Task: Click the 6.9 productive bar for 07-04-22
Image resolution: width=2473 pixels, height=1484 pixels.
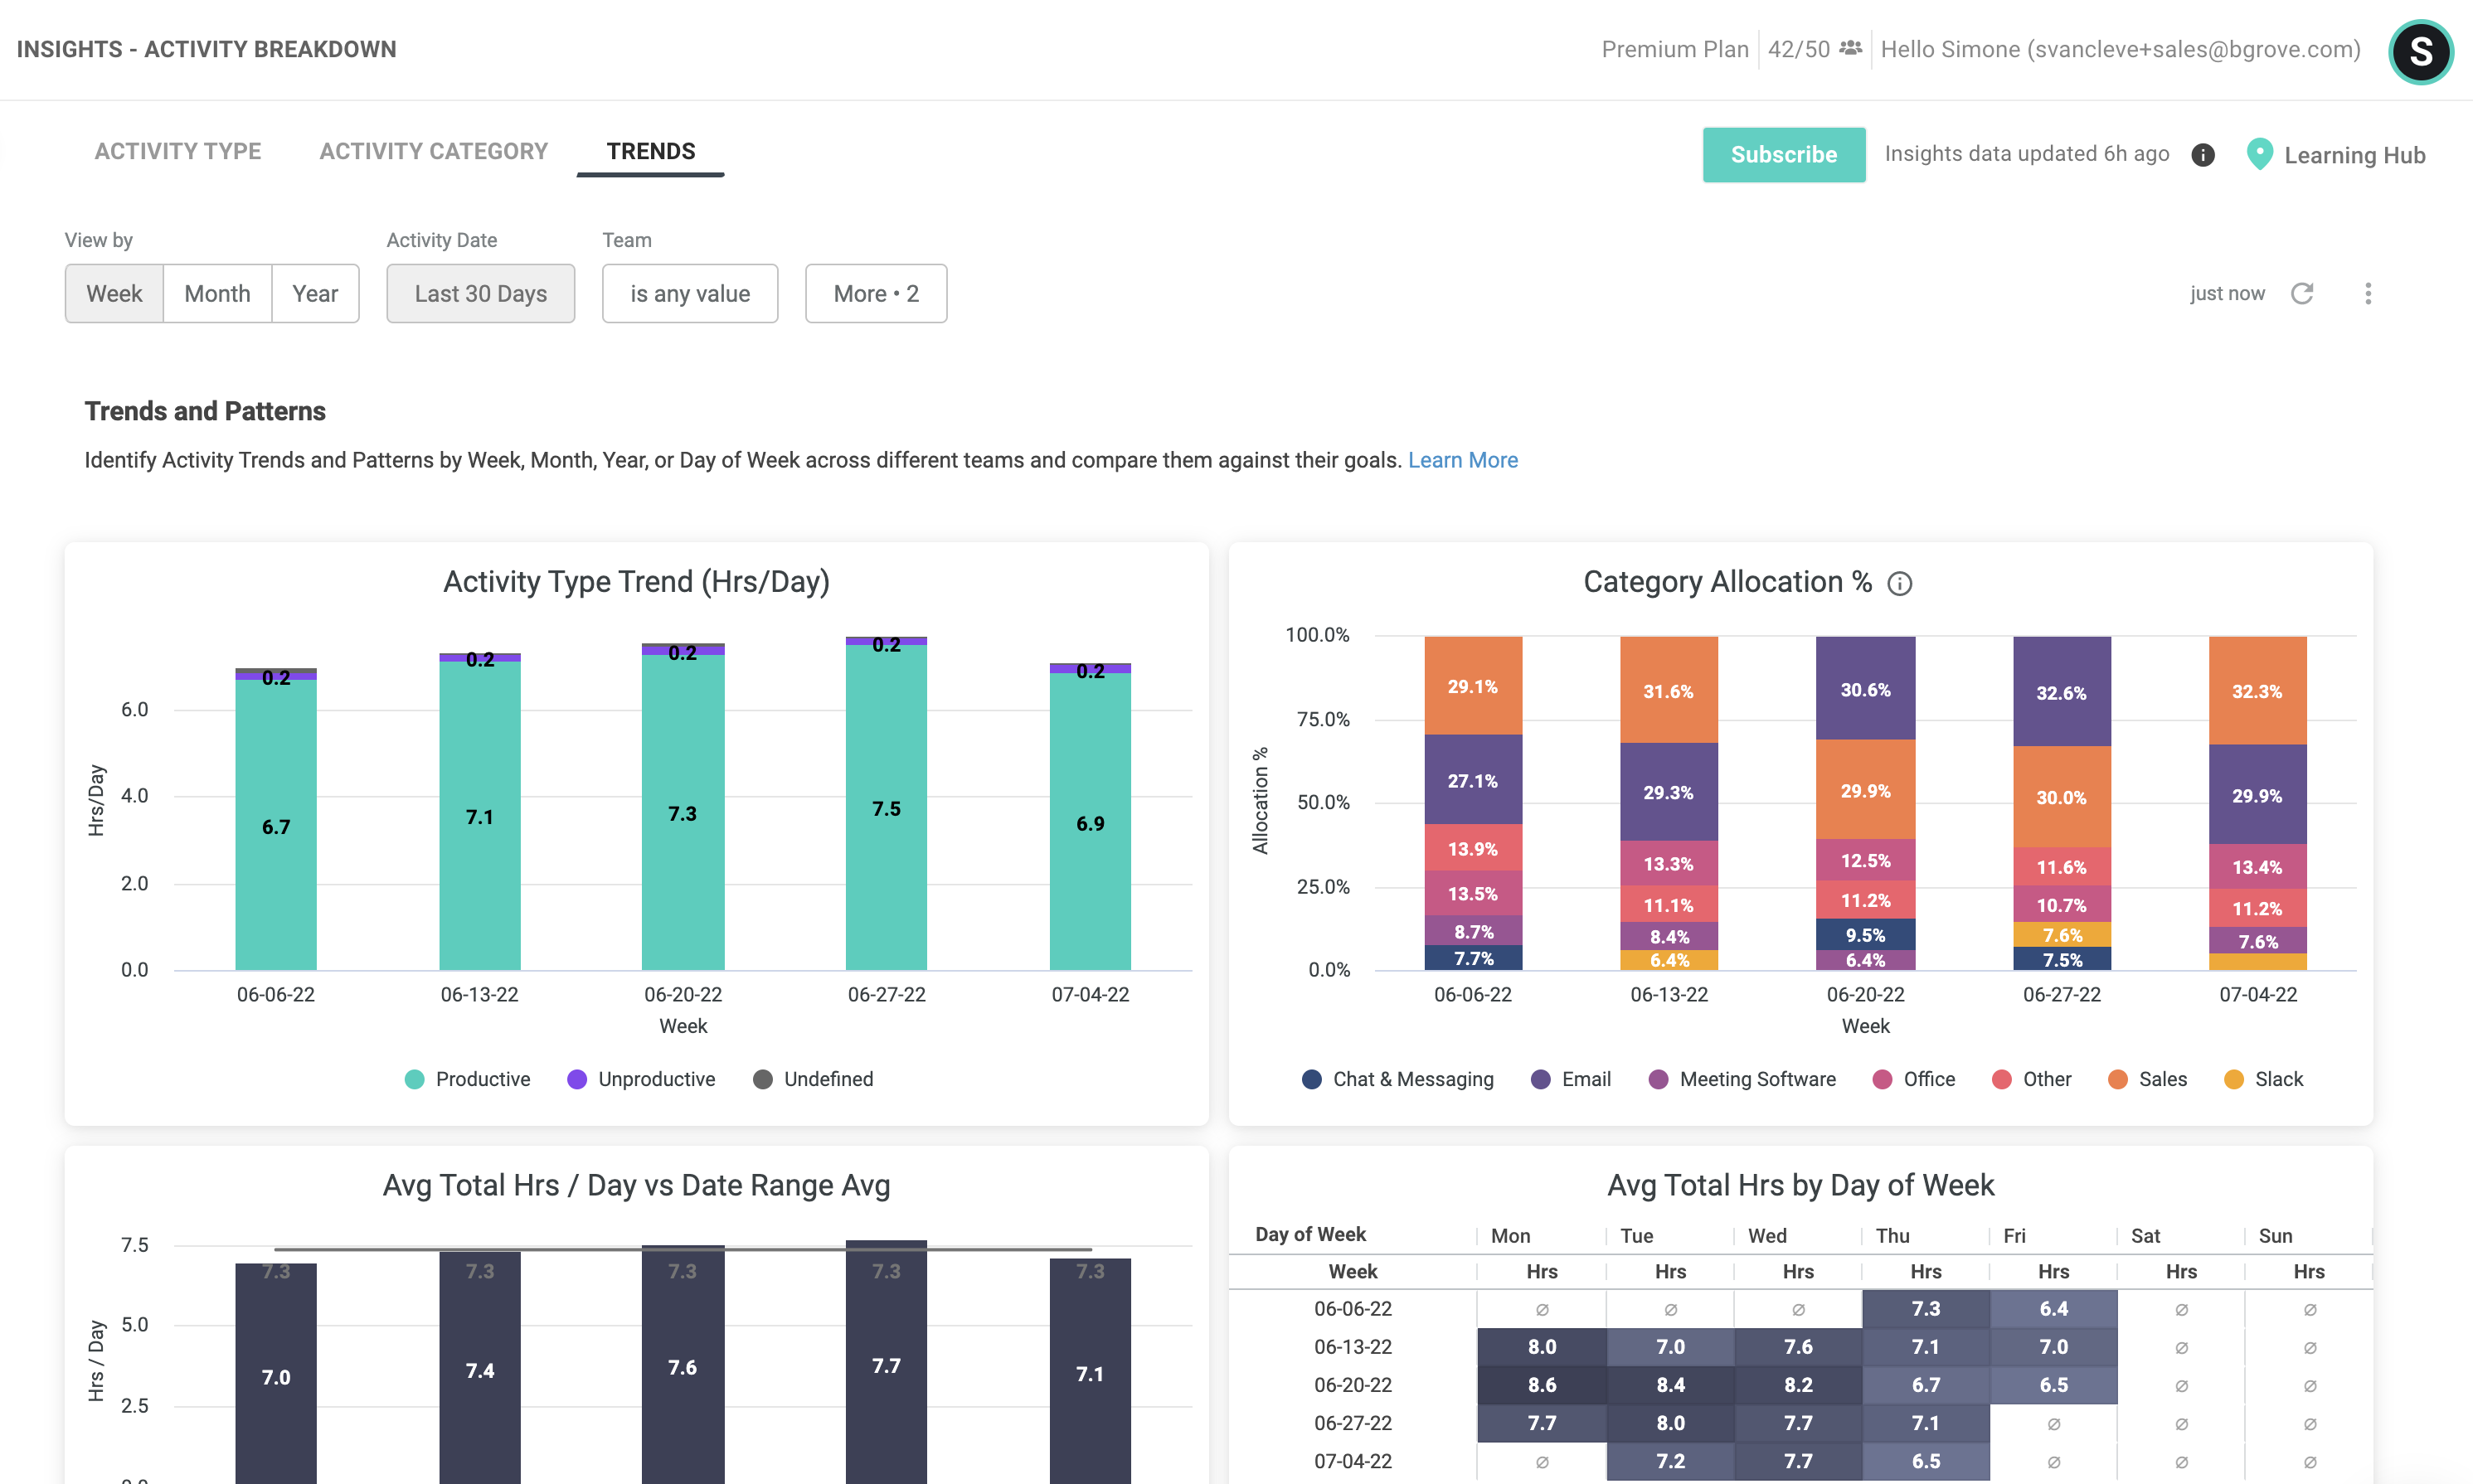Action: click(1090, 822)
